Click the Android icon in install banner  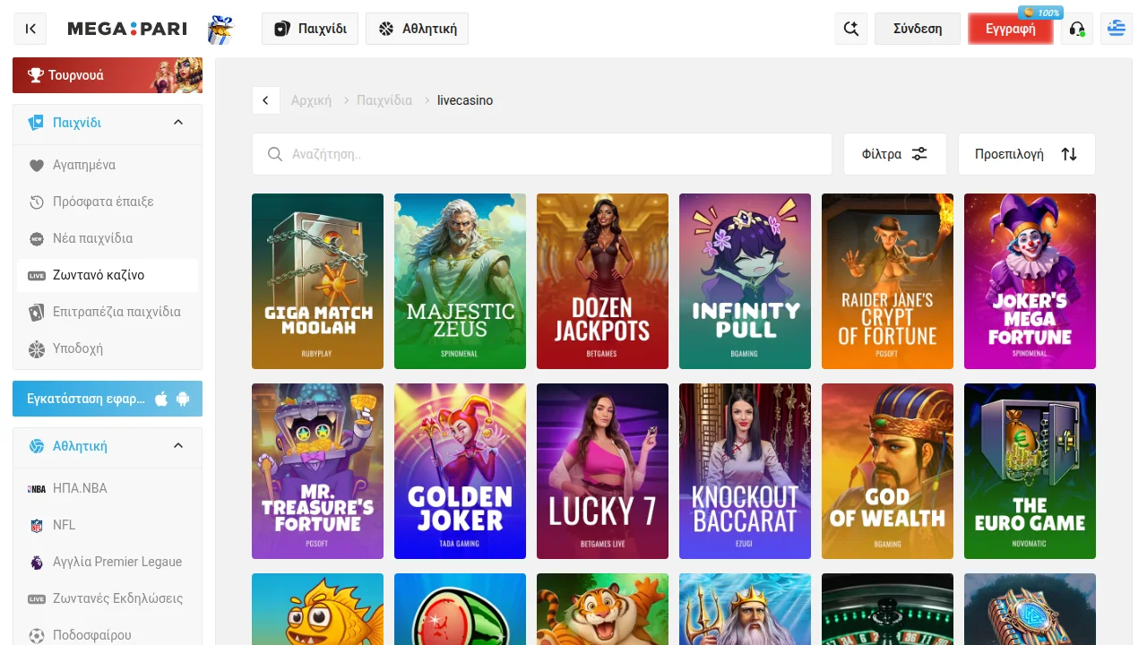pyautogui.click(x=184, y=399)
